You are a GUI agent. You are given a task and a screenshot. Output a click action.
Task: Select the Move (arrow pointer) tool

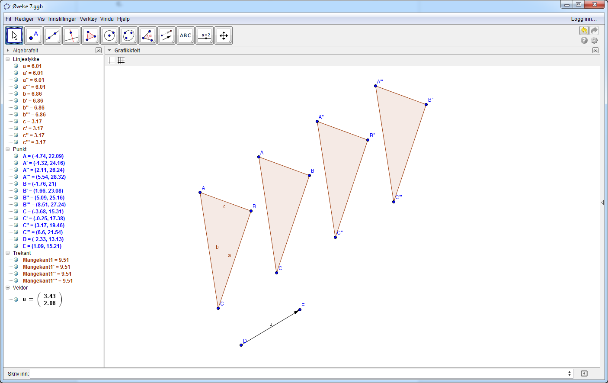tap(14, 35)
